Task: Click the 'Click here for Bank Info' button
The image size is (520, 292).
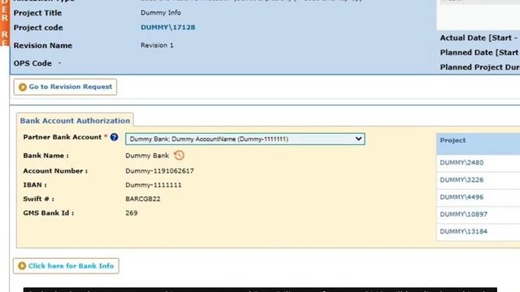Action: pos(66,266)
